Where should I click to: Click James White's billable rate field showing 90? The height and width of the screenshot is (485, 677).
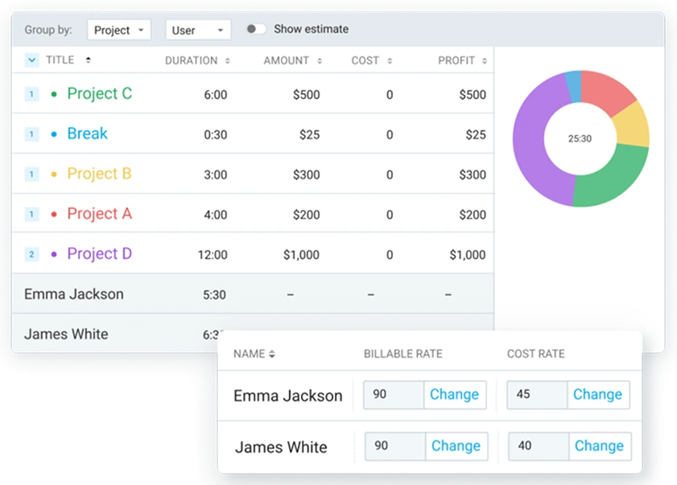pyautogui.click(x=395, y=446)
